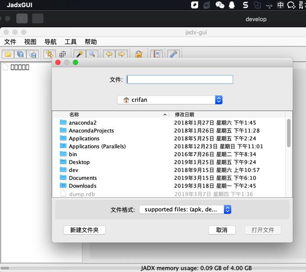Open Class search via the magnifier icon

click(x=92, y=54)
